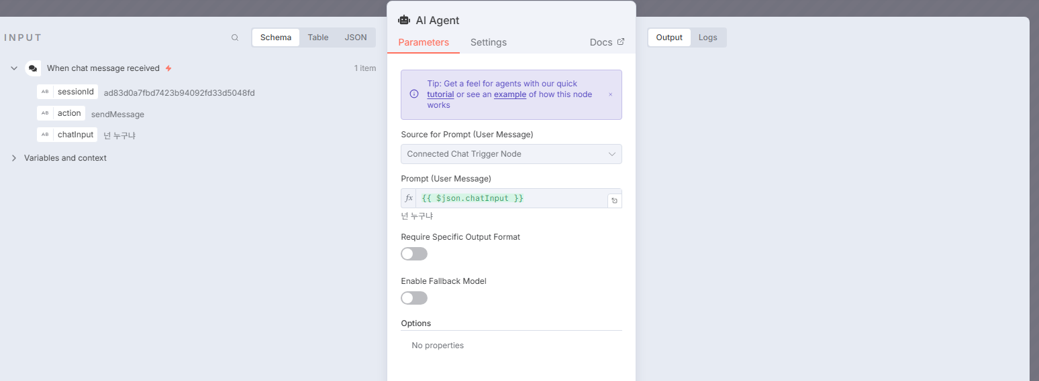Click the 'No properties' text under Options
This screenshot has height=381, width=1039.
pyautogui.click(x=438, y=346)
